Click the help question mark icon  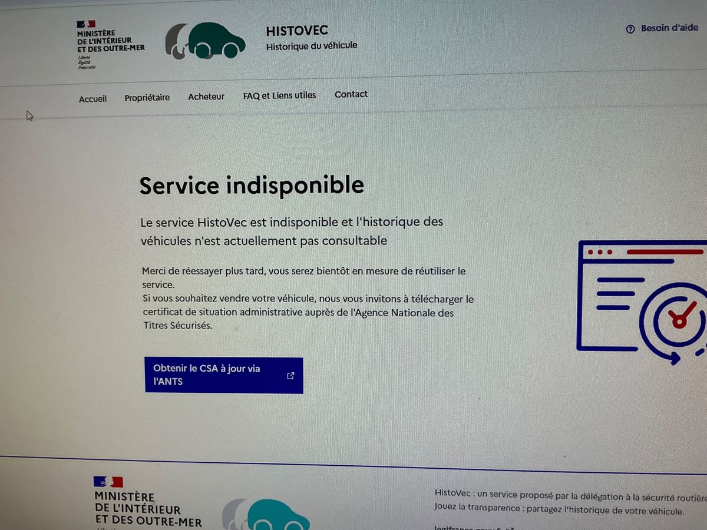coord(630,29)
